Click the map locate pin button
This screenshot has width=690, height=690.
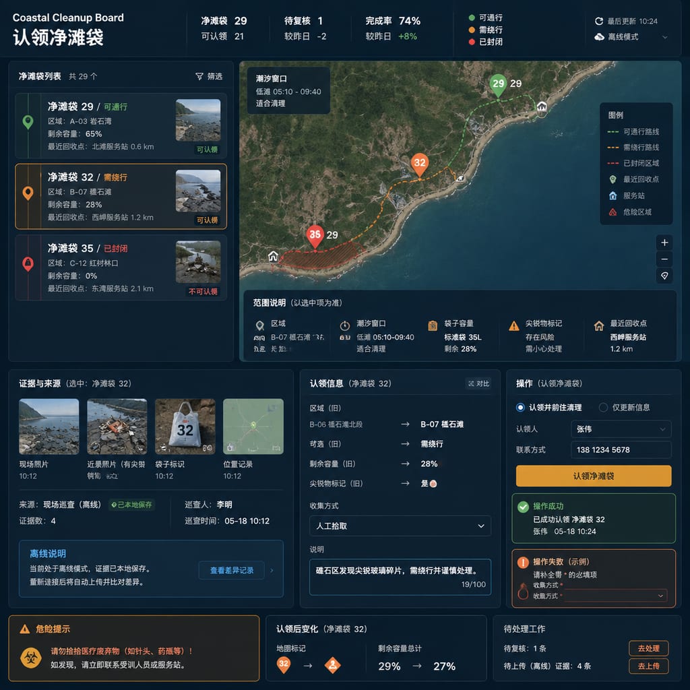click(664, 276)
